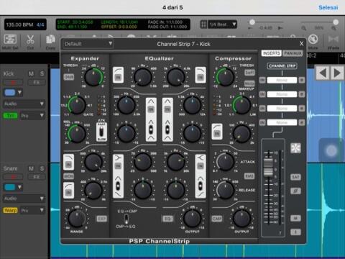Mute the Kick track with M

(31, 73)
